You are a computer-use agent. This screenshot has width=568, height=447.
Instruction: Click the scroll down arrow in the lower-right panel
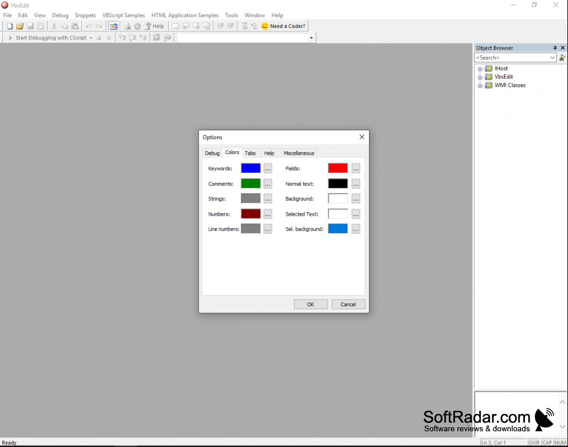pyautogui.click(x=562, y=427)
